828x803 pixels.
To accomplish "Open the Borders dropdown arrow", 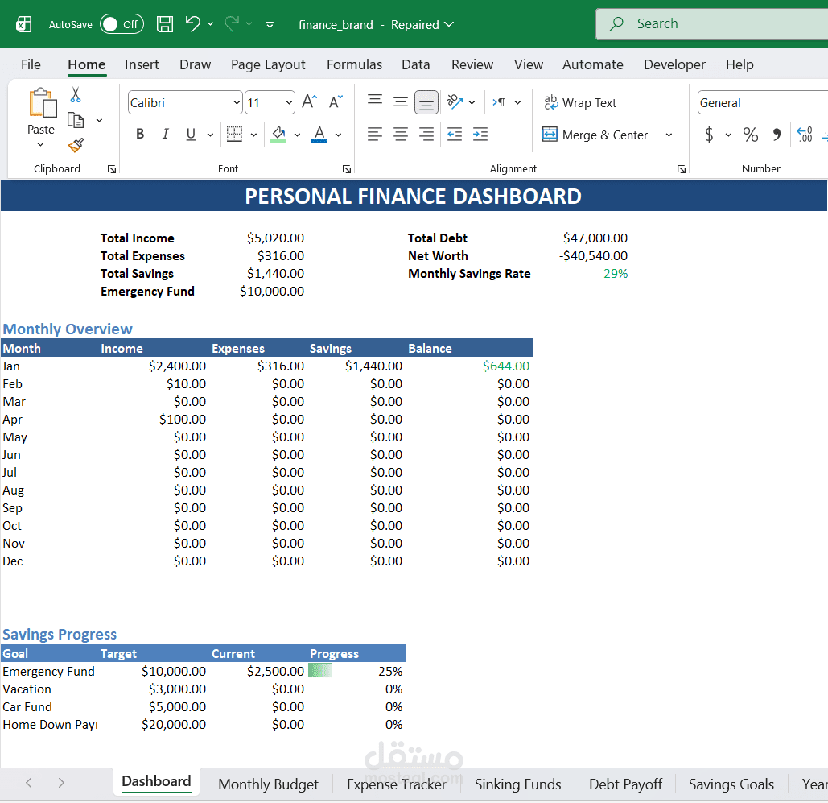I will [x=253, y=135].
